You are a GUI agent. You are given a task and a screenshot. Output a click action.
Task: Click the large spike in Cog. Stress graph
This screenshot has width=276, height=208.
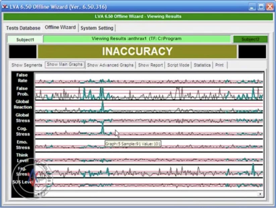(x=103, y=128)
